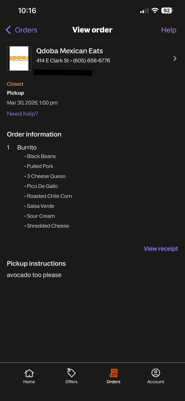Open View receipt link
Viewport: 185px width, 401px height.
[161, 249]
